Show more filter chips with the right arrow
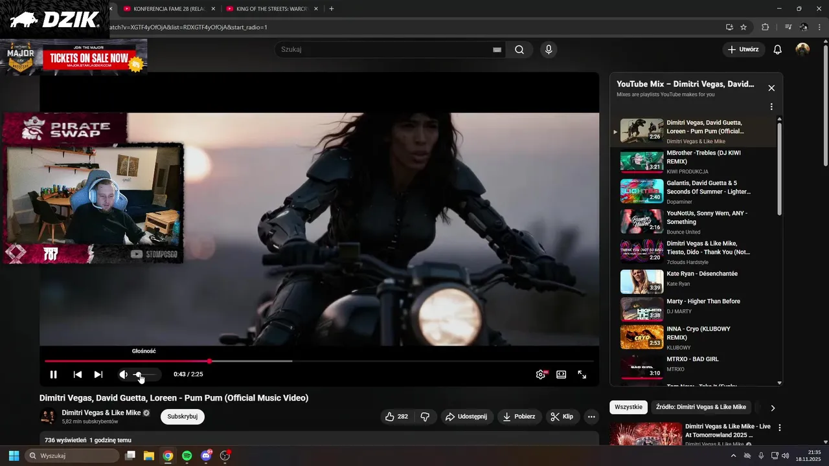 pos(773,408)
